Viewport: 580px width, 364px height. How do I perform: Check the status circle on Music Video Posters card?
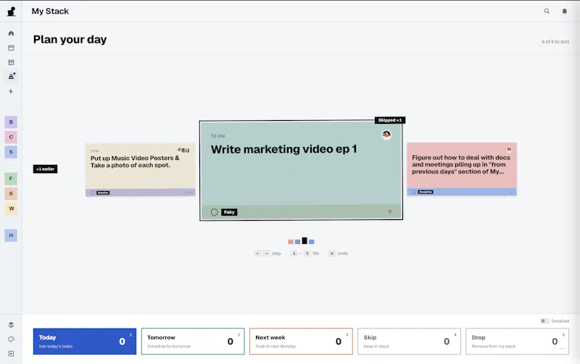click(x=93, y=192)
